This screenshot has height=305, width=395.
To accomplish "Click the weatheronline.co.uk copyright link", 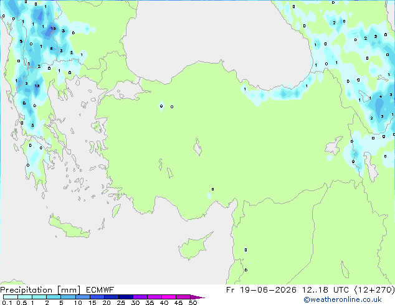I will [x=343, y=299].
